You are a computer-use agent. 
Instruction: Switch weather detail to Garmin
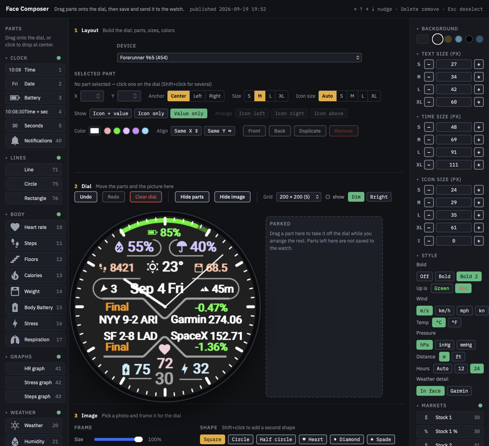(x=459, y=391)
